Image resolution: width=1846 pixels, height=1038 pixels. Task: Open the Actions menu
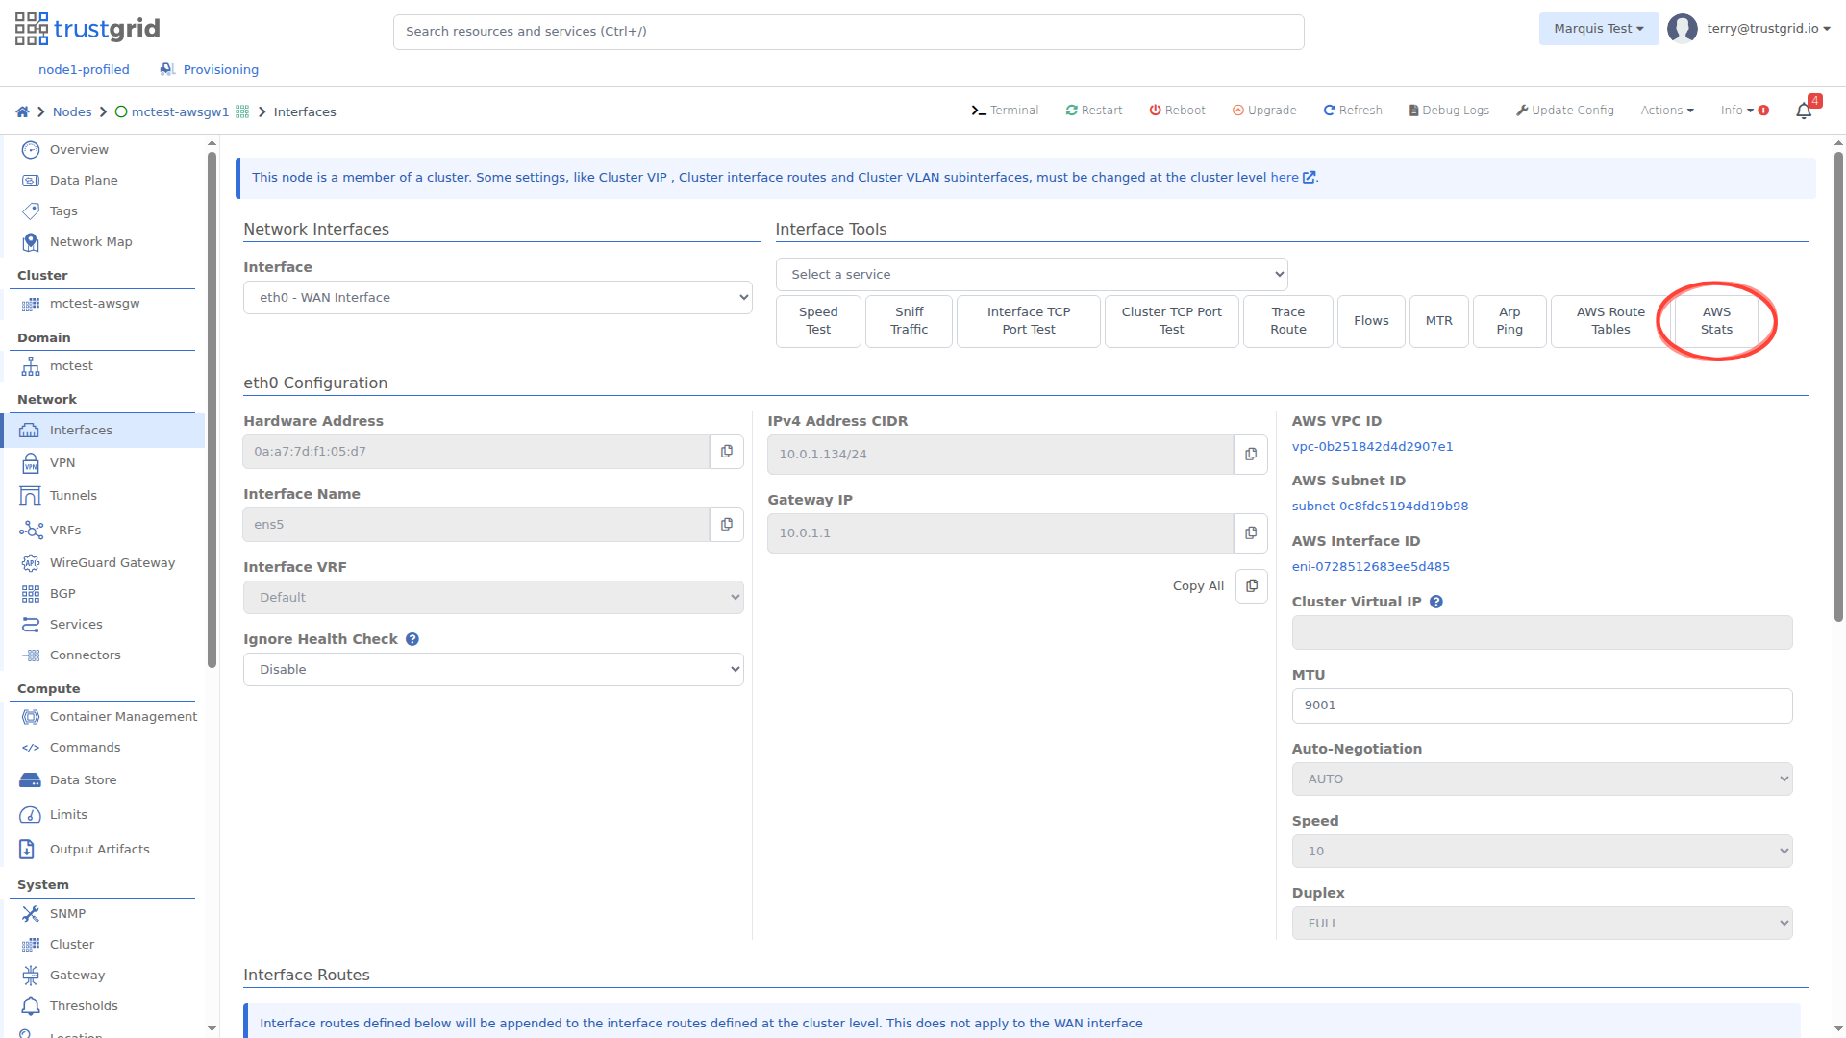click(1666, 111)
